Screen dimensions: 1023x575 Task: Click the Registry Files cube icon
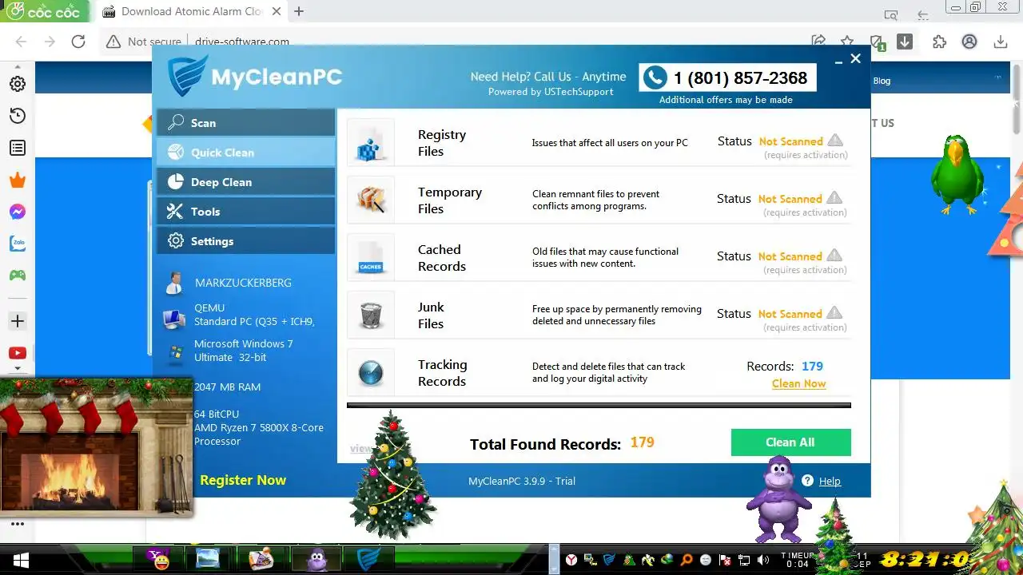[x=371, y=143]
